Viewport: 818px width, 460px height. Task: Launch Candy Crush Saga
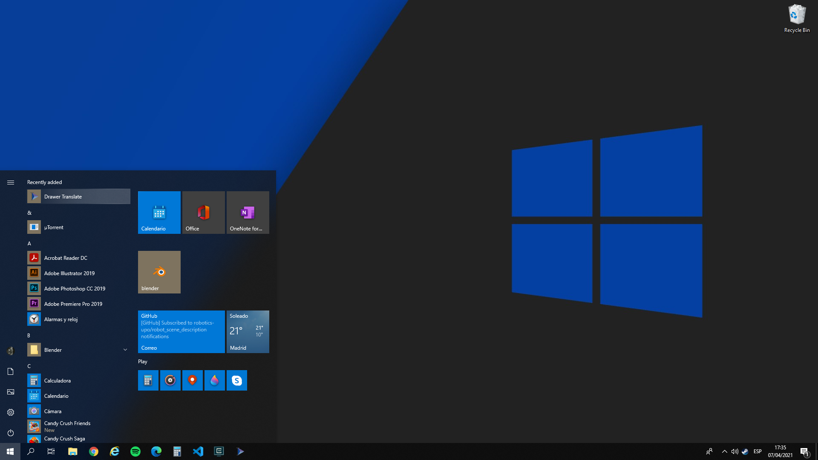(78, 439)
